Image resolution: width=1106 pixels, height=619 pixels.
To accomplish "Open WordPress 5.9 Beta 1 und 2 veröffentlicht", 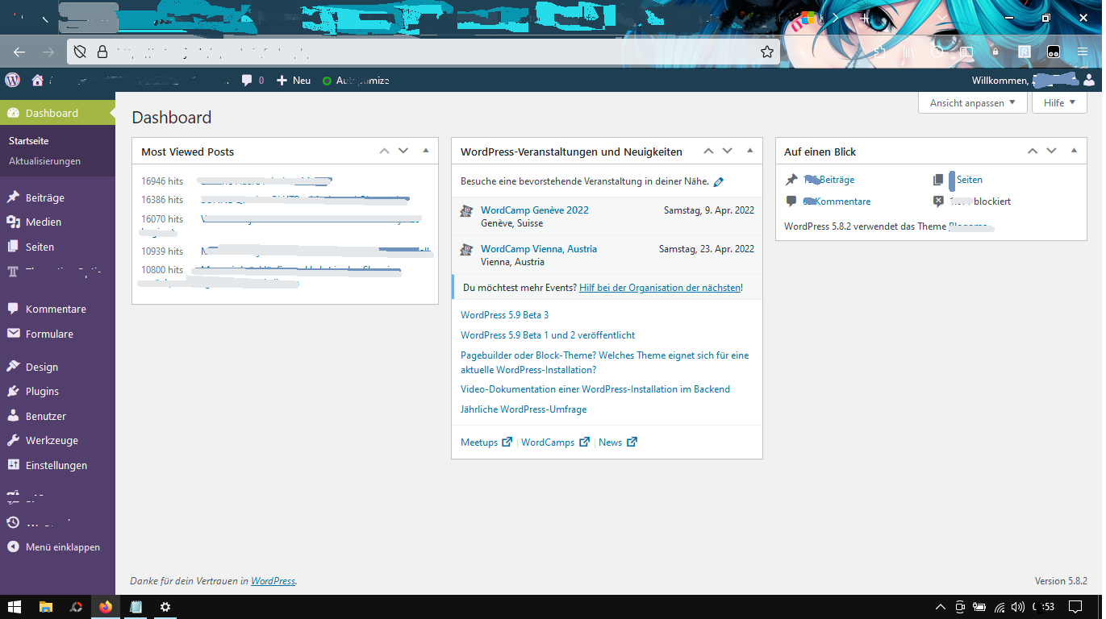I will [x=548, y=335].
